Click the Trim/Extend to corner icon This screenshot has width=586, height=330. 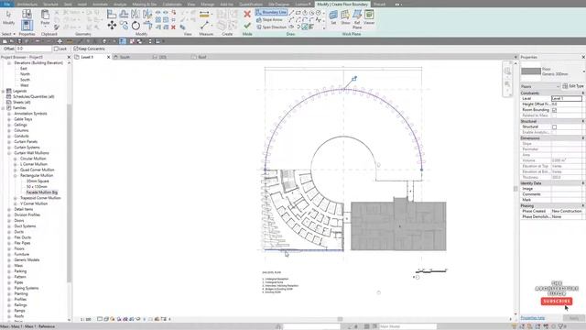pos(148,26)
